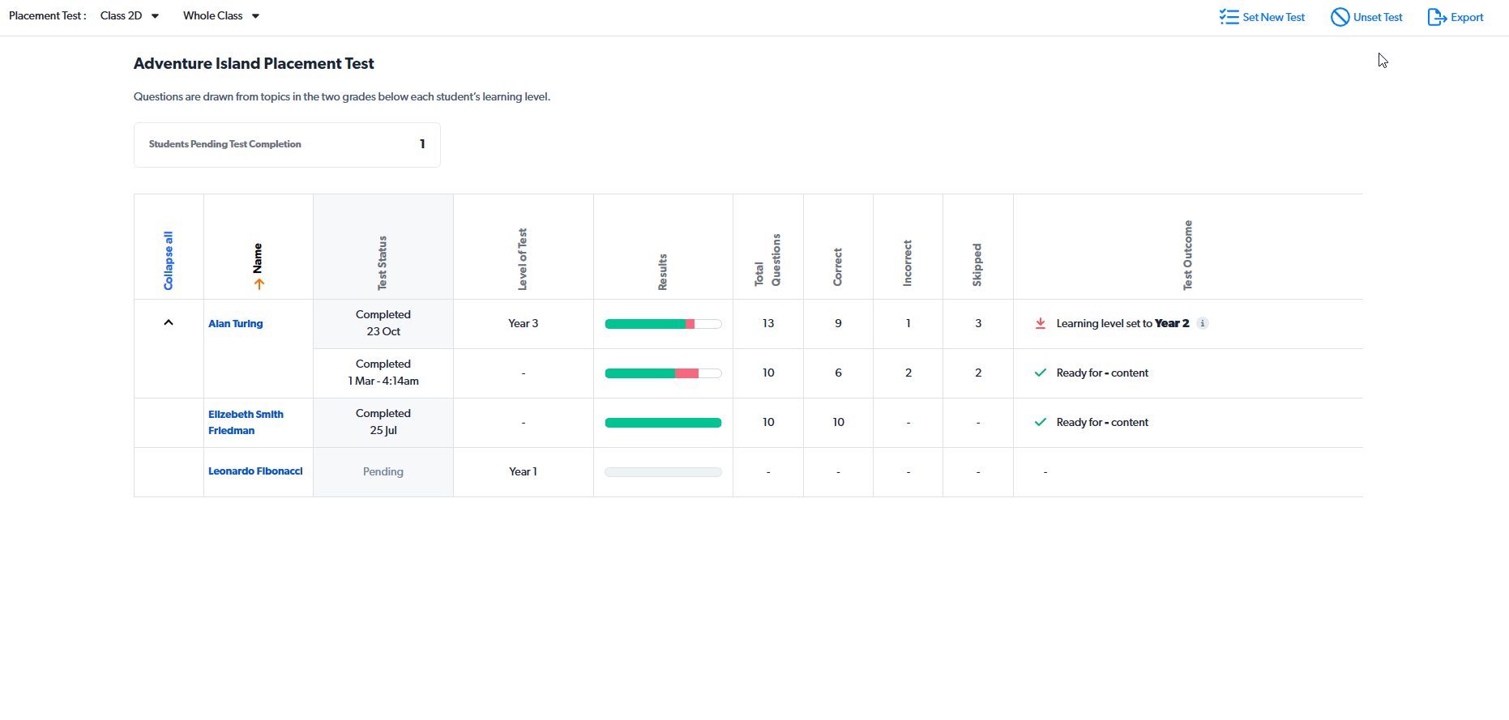The height and width of the screenshot is (720, 1509).
Task: Open the Whole Class dropdown
Action: tap(221, 16)
